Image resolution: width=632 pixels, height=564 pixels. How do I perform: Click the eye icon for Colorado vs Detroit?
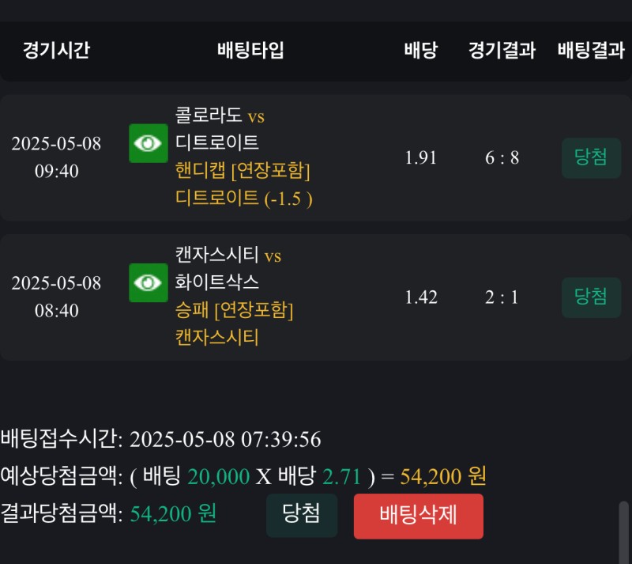(149, 143)
